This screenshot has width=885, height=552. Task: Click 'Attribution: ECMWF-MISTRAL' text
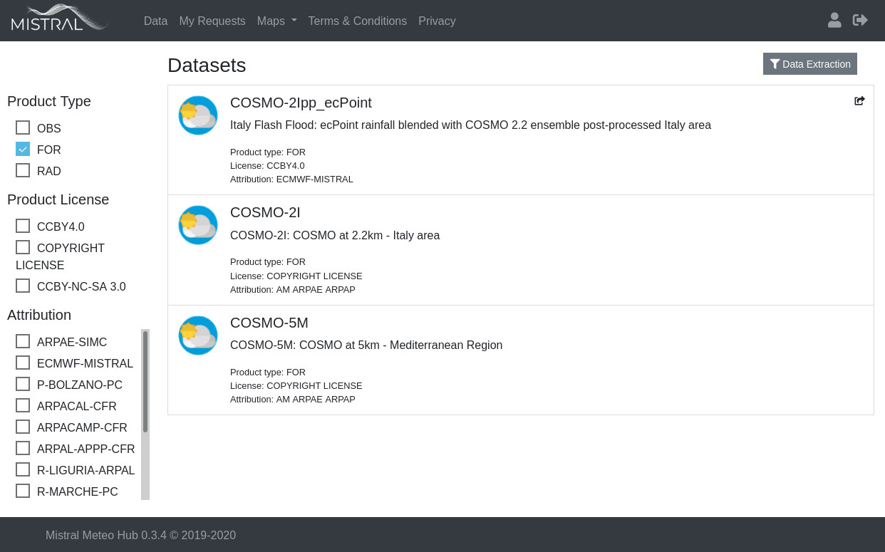point(291,179)
